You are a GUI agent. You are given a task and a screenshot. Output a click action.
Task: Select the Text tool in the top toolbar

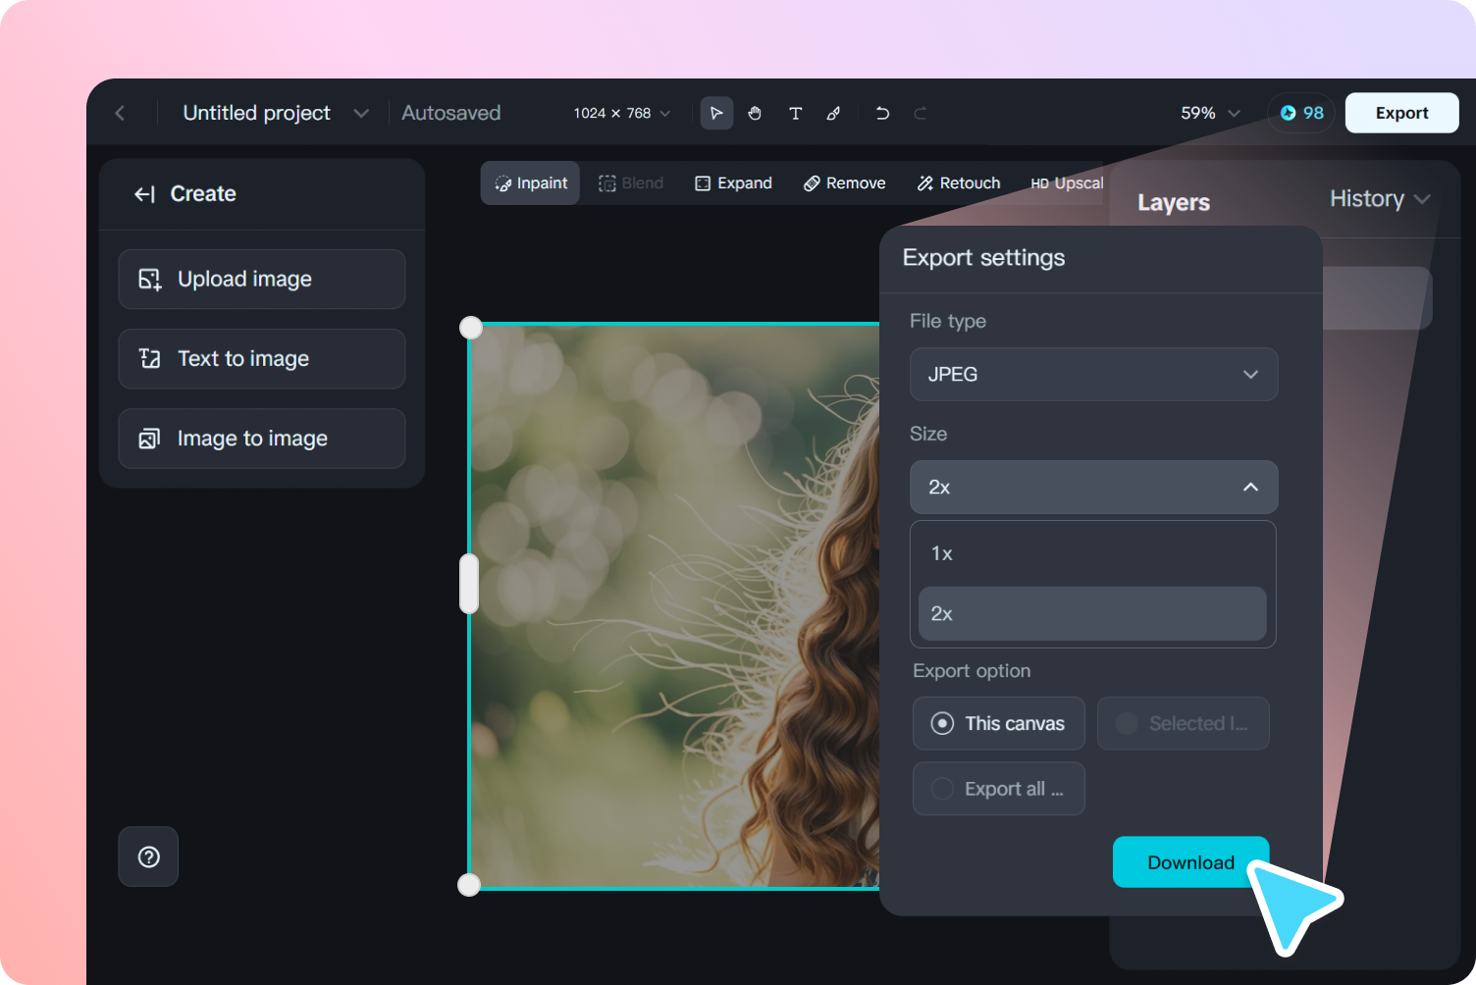click(x=796, y=113)
